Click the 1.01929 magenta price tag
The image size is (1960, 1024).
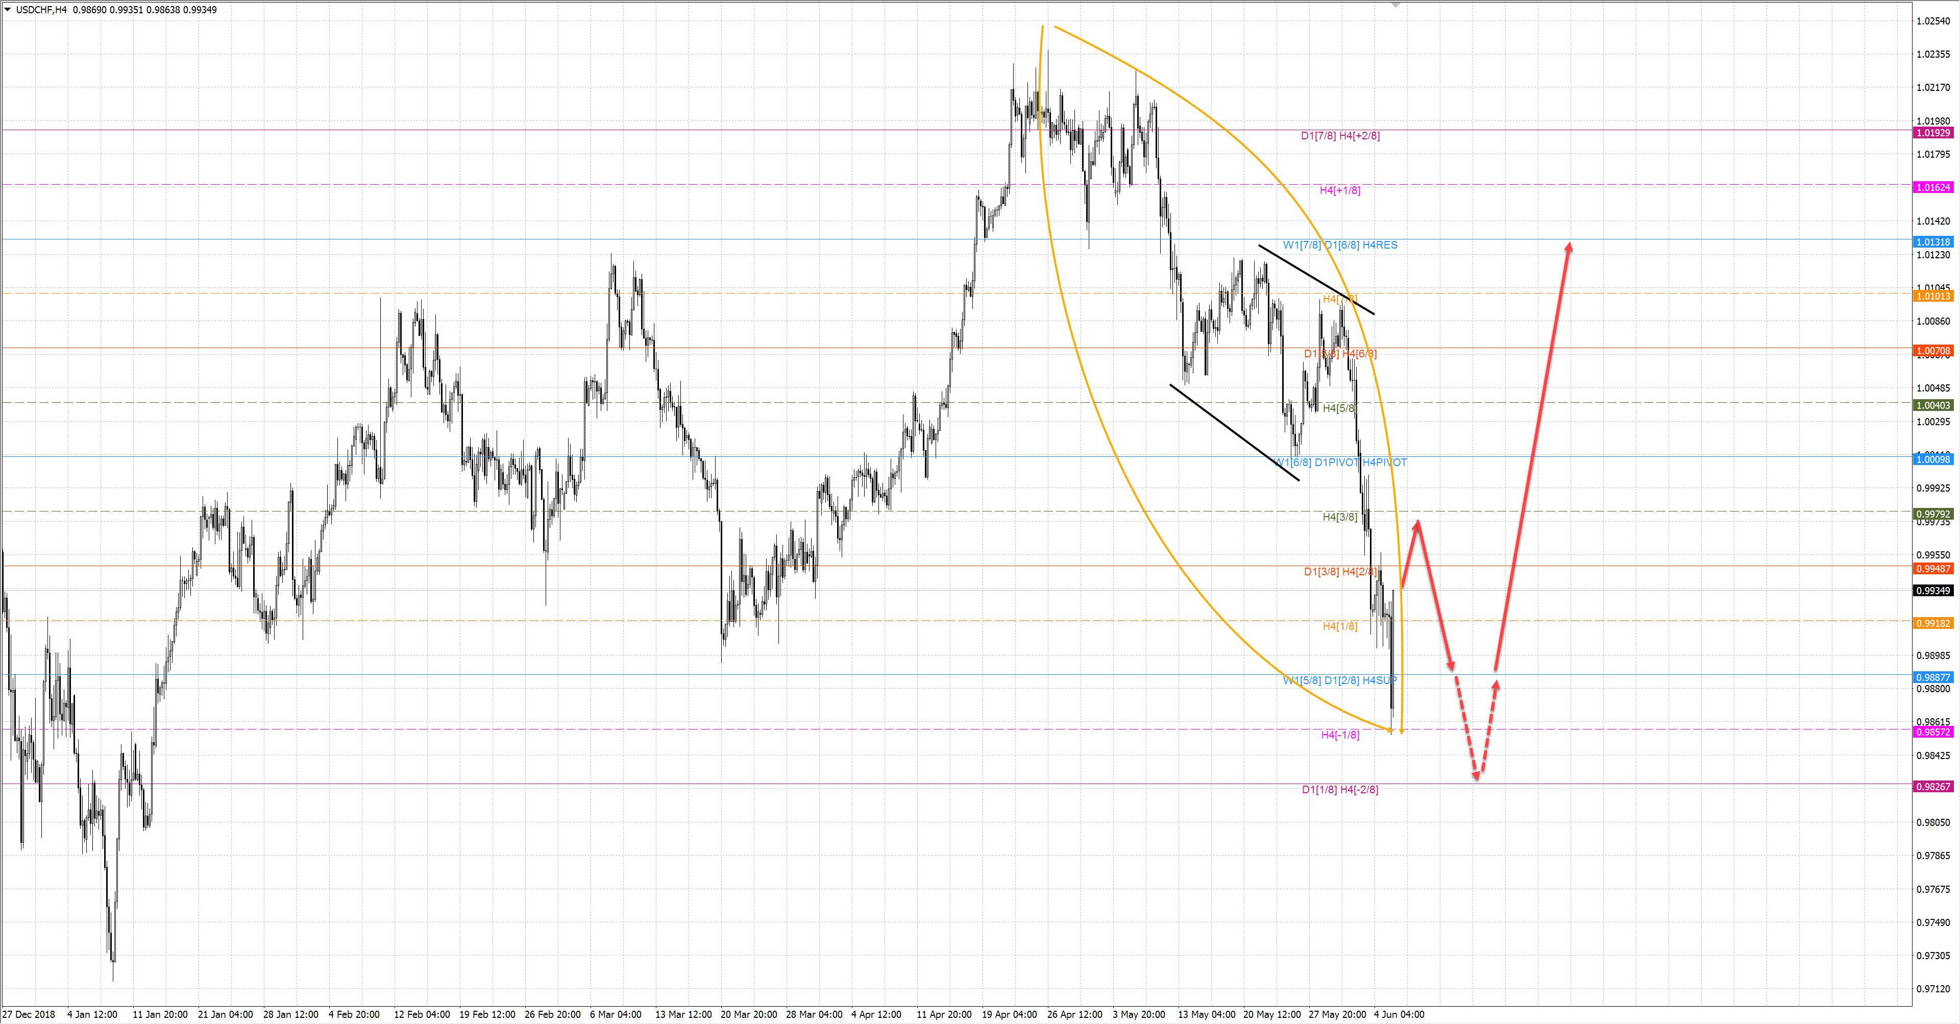1932,133
